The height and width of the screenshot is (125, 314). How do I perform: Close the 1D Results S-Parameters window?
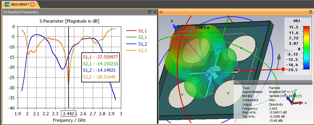click(x=155, y=12)
